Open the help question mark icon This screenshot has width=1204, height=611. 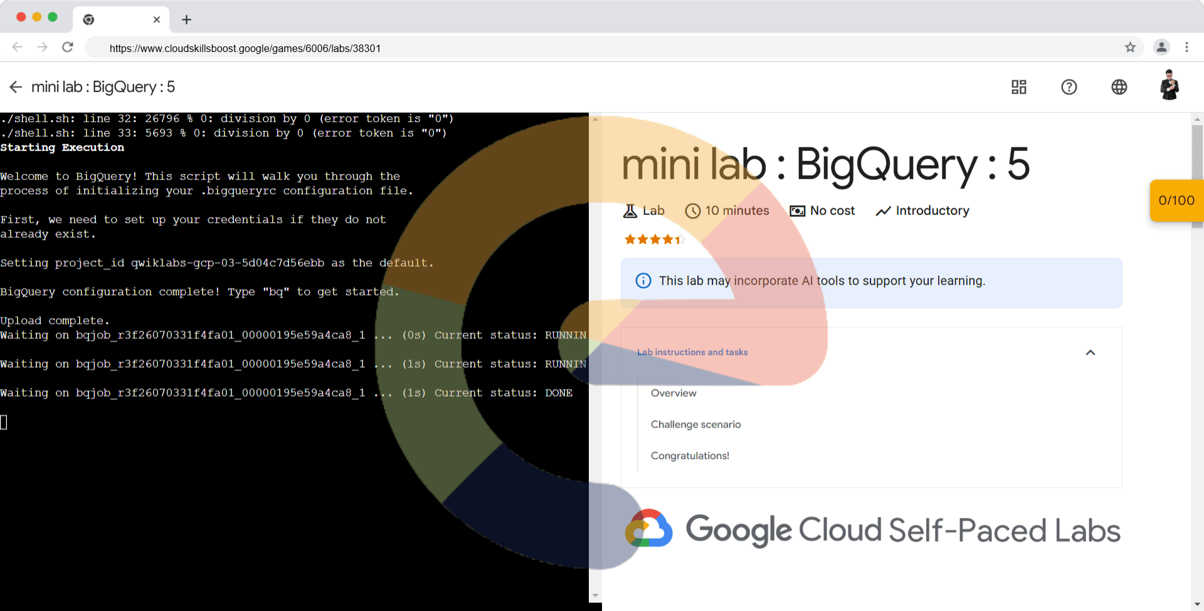click(x=1069, y=87)
